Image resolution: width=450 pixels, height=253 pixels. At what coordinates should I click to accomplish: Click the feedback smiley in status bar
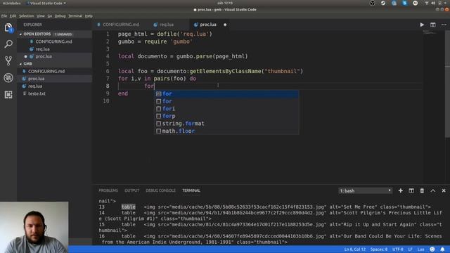tap(432, 249)
